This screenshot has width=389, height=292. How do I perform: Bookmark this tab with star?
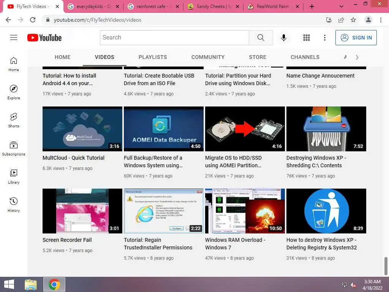pos(353,20)
